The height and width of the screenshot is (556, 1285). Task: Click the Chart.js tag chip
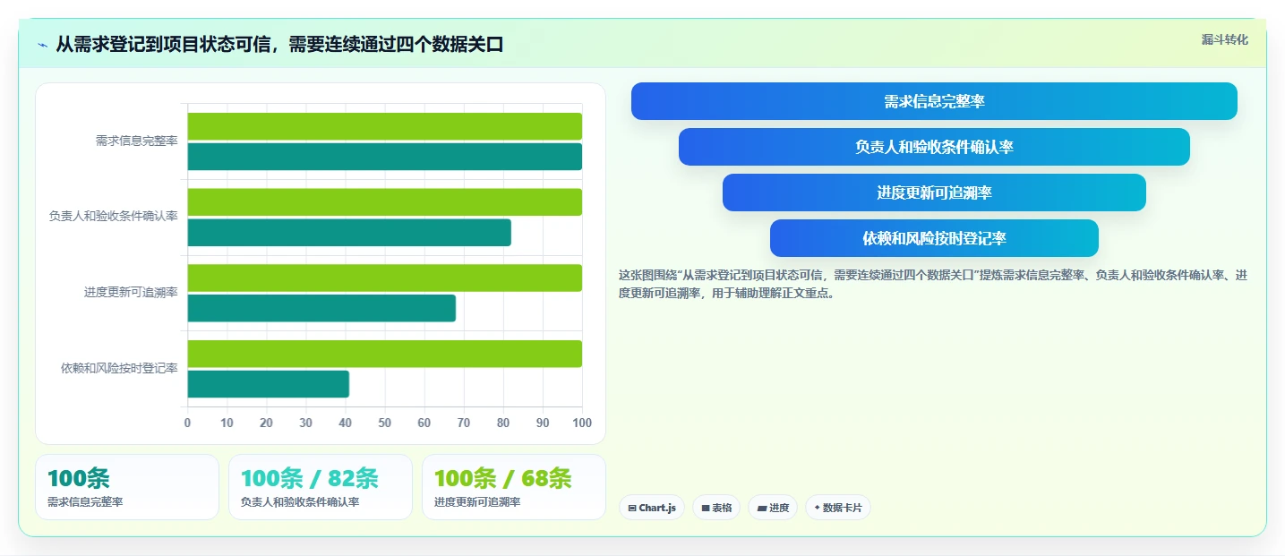click(652, 508)
